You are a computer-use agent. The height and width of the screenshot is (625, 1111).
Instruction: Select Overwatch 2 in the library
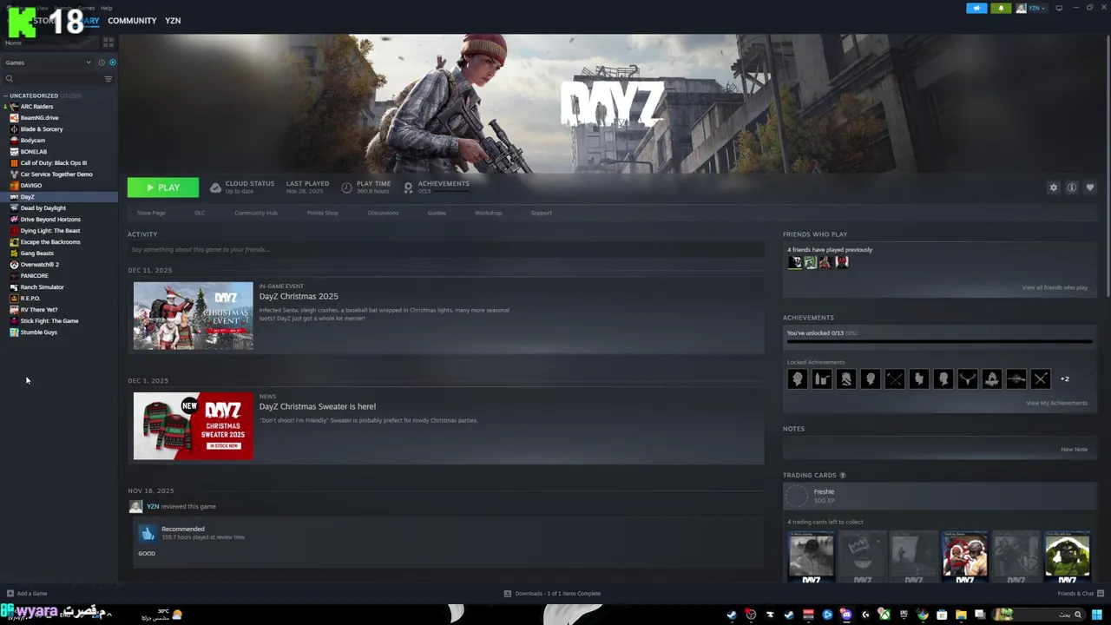(x=39, y=265)
